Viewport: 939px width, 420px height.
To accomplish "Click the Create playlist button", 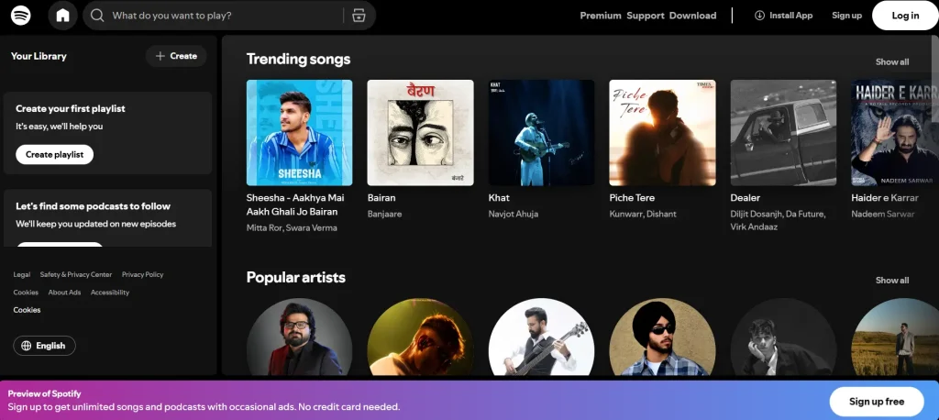I will [54, 155].
